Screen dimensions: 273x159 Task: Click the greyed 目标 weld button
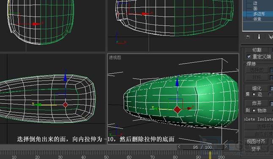tap(257, 77)
